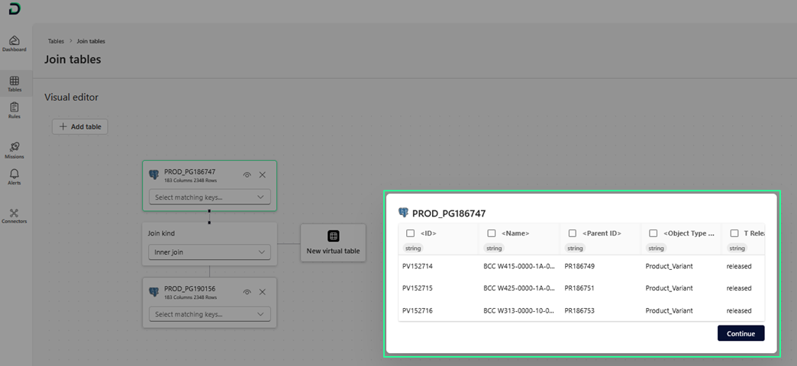Remove the PROD_PG186747 table node

click(x=263, y=175)
